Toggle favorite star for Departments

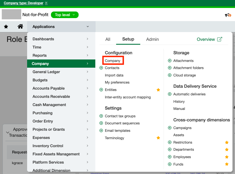(227, 150)
